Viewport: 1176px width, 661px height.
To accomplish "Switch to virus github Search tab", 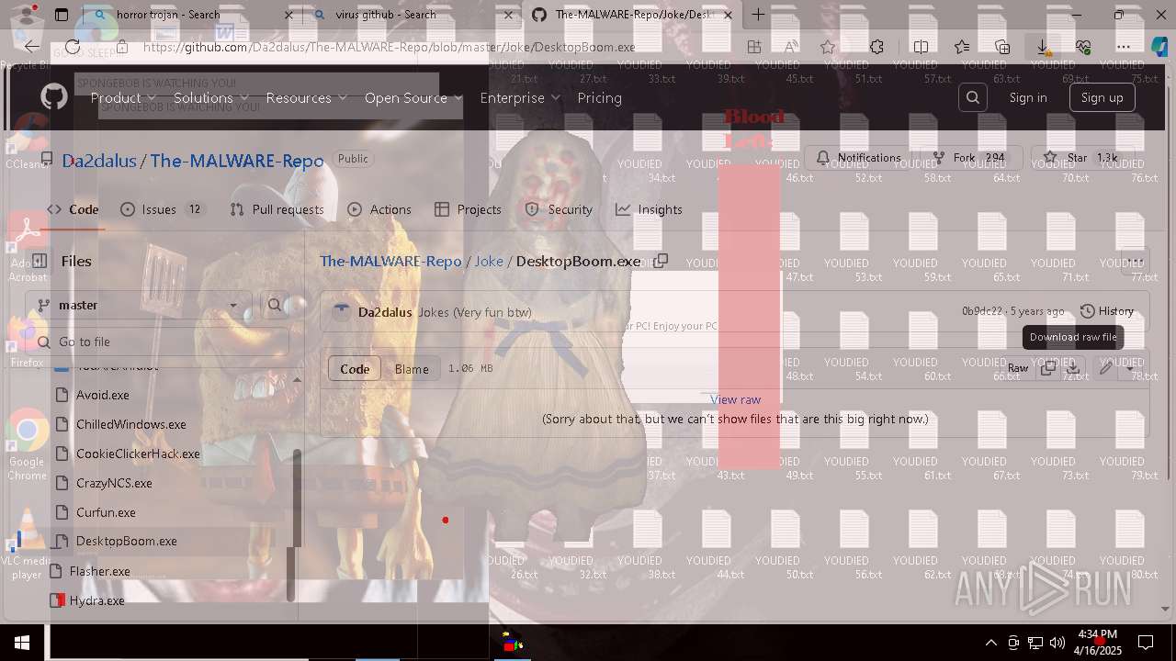I will pos(412,15).
